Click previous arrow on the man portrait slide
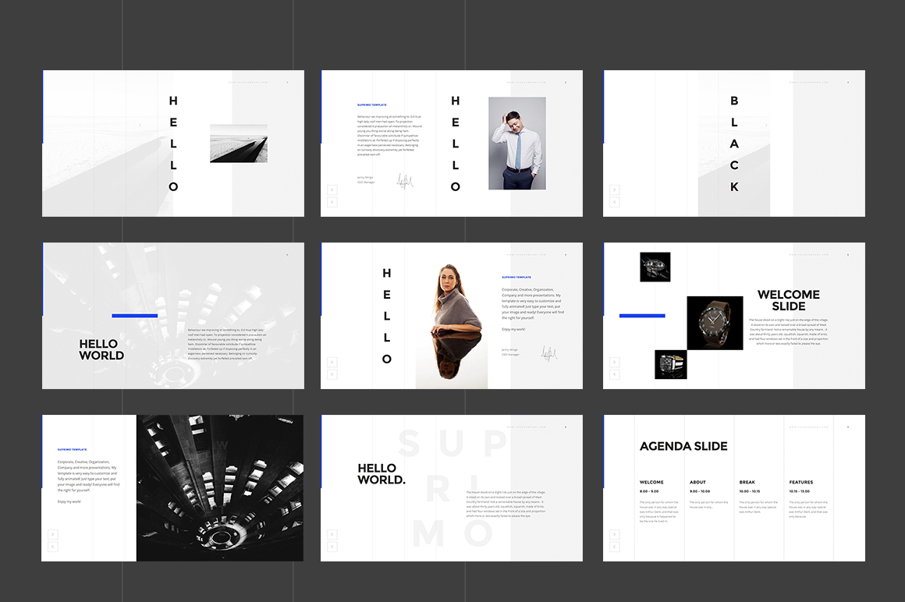 pyautogui.click(x=332, y=202)
